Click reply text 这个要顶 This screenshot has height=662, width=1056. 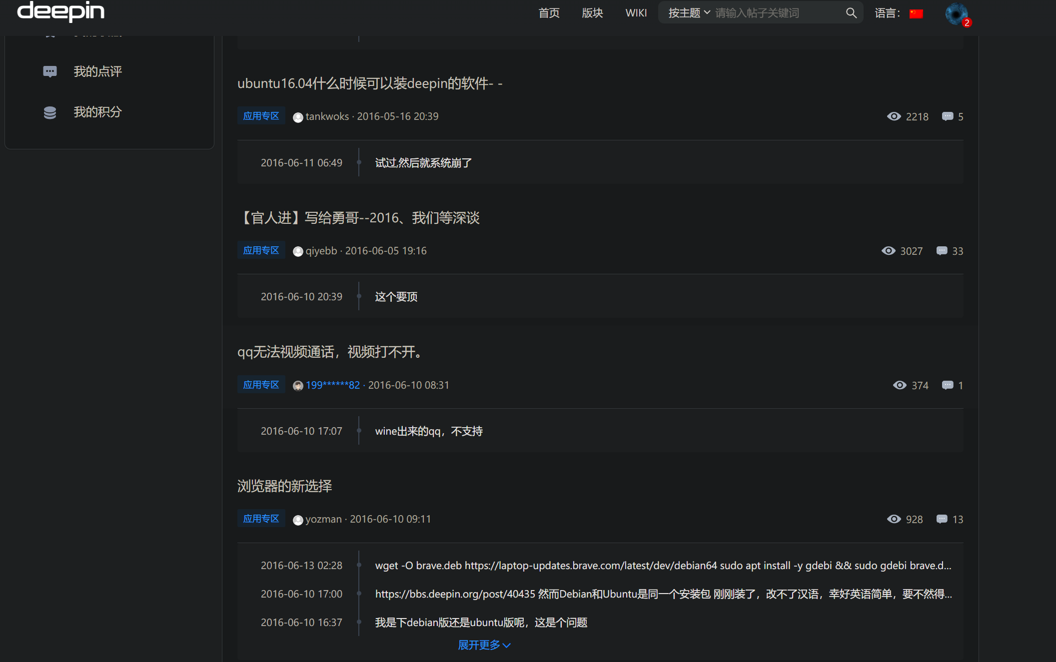pyautogui.click(x=396, y=297)
